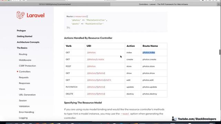
Task: Go to CSRF Protection page
Action: tap(27, 66)
